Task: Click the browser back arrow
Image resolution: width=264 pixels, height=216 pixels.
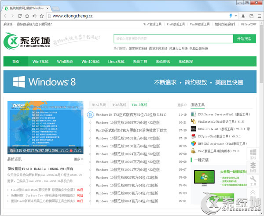Action: 5,16
